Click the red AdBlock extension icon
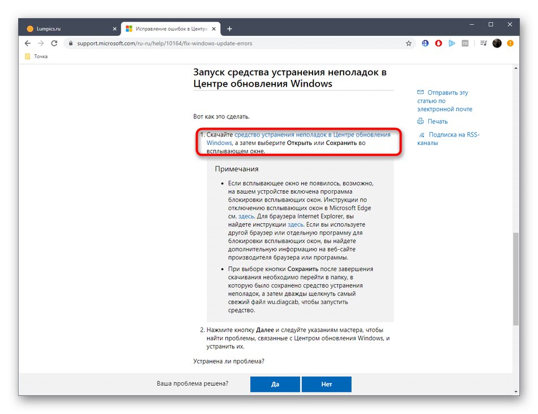 pyautogui.click(x=438, y=43)
